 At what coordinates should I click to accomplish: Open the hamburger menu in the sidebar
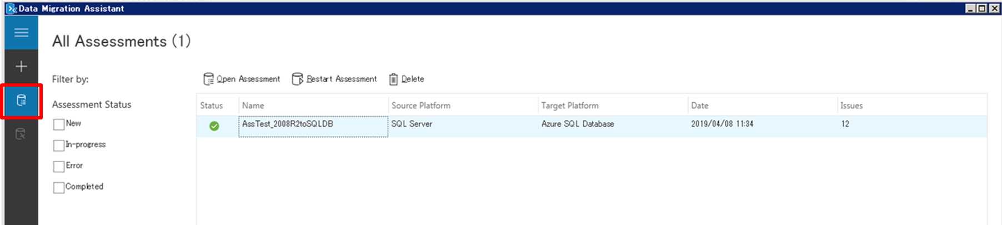click(21, 32)
